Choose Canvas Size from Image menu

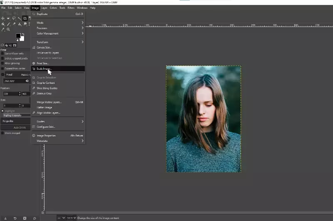tap(58, 47)
